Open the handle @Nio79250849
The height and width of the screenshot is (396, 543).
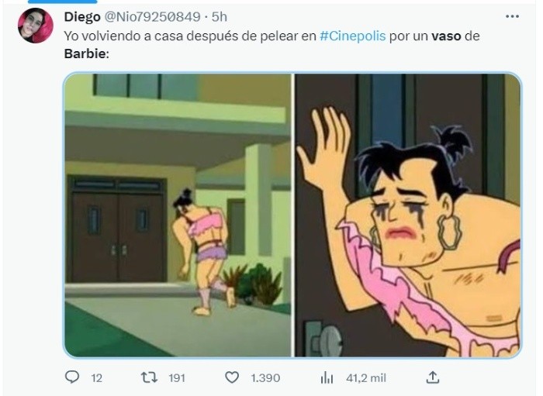pyautogui.click(x=152, y=16)
